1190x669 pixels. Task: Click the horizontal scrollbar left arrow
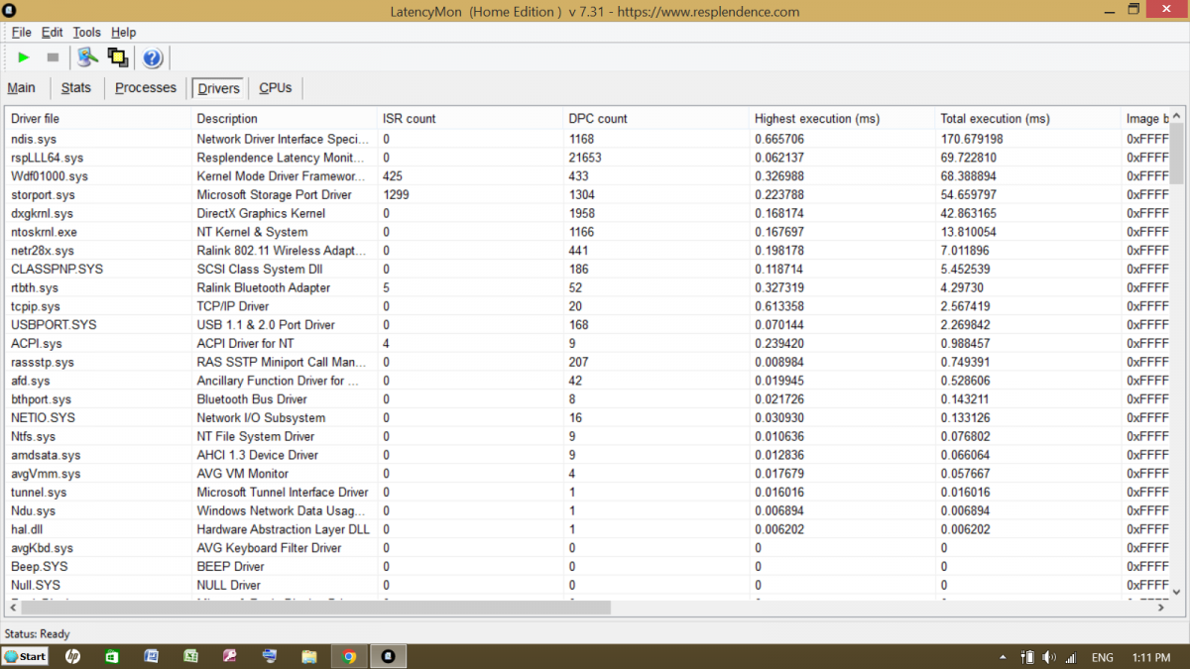pos(11,608)
